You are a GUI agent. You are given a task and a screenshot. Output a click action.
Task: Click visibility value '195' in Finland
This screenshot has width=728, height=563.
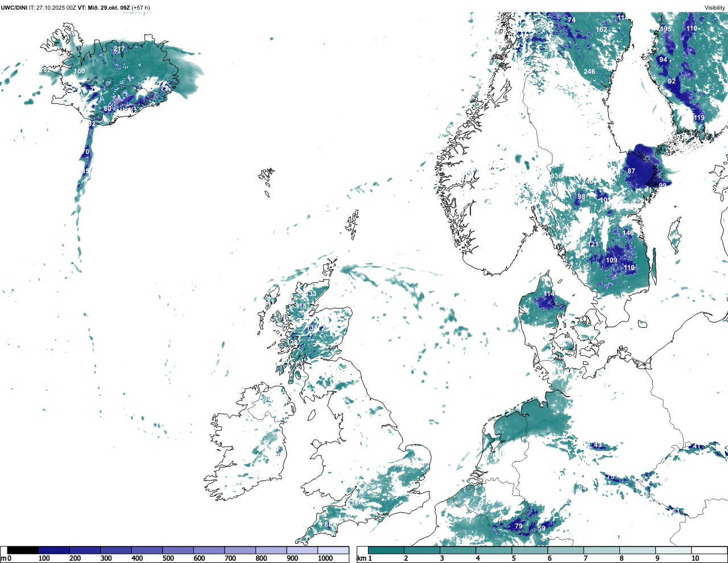[x=665, y=29]
